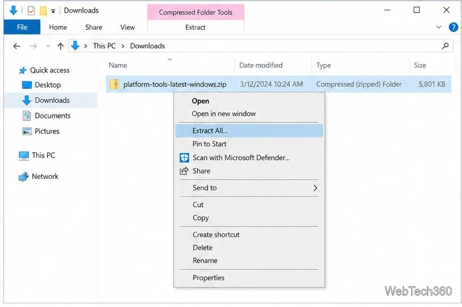The width and height of the screenshot is (462, 307).
Task: Click the Properties checkmark icon in quick access toolbar
Action: click(31, 11)
